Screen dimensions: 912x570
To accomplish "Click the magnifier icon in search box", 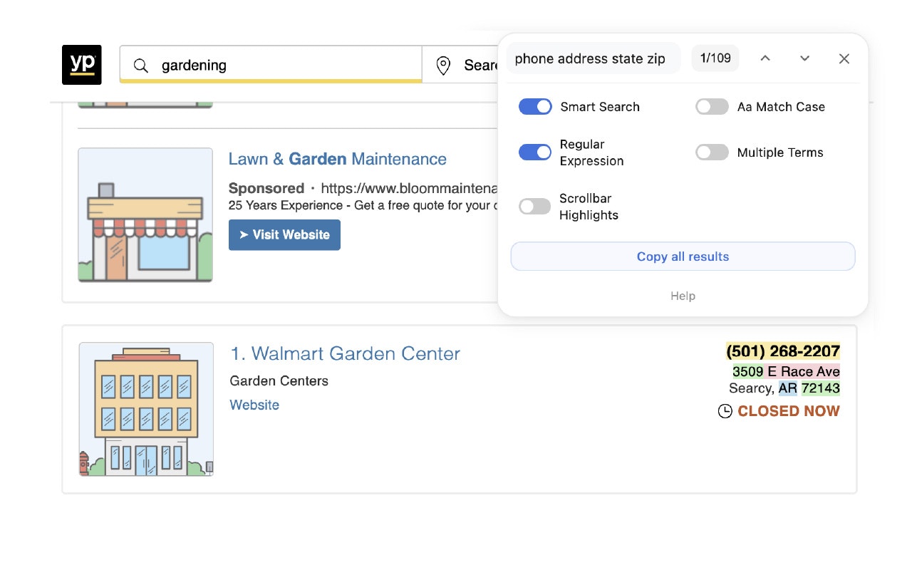I will [x=141, y=66].
